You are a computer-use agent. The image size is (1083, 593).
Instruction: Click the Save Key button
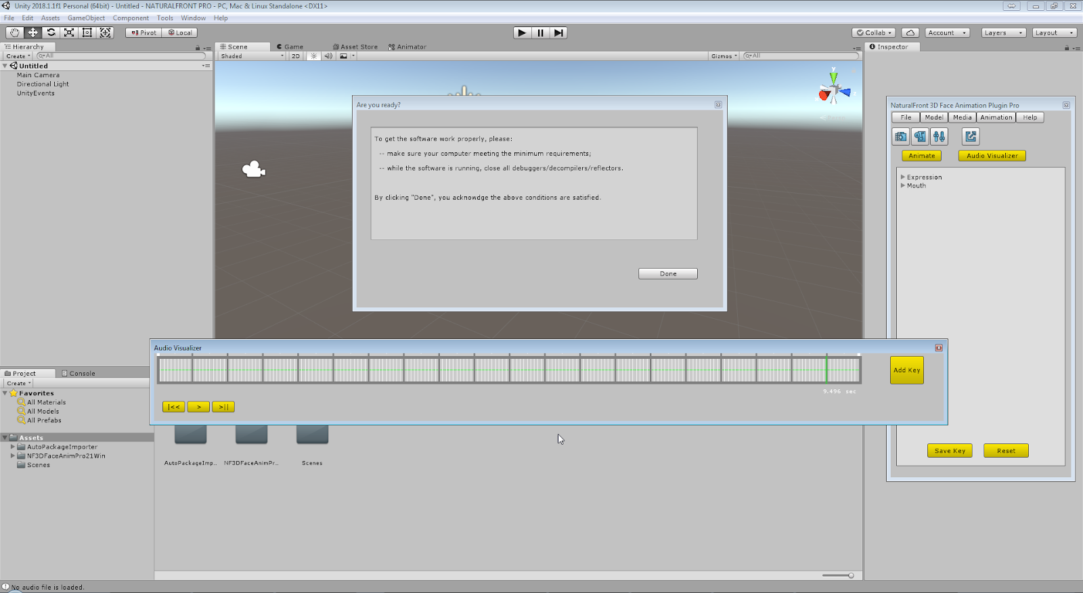pos(950,451)
